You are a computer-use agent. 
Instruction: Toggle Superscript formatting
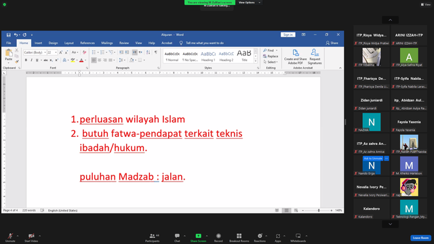click(x=56, y=60)
